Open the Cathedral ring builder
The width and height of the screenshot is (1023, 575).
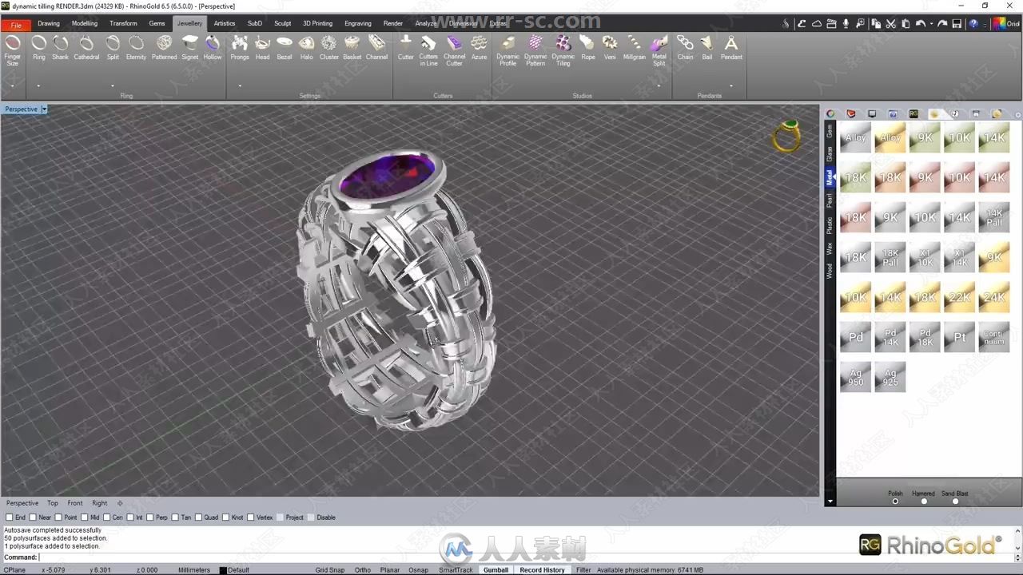click(x=86, y=48)
